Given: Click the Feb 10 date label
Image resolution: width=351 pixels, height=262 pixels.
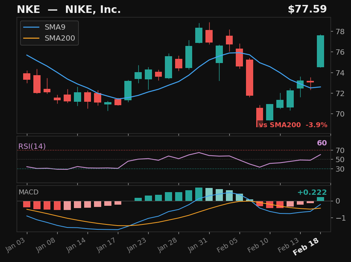Looking at the screenshot, I should [x=259, y=245].
